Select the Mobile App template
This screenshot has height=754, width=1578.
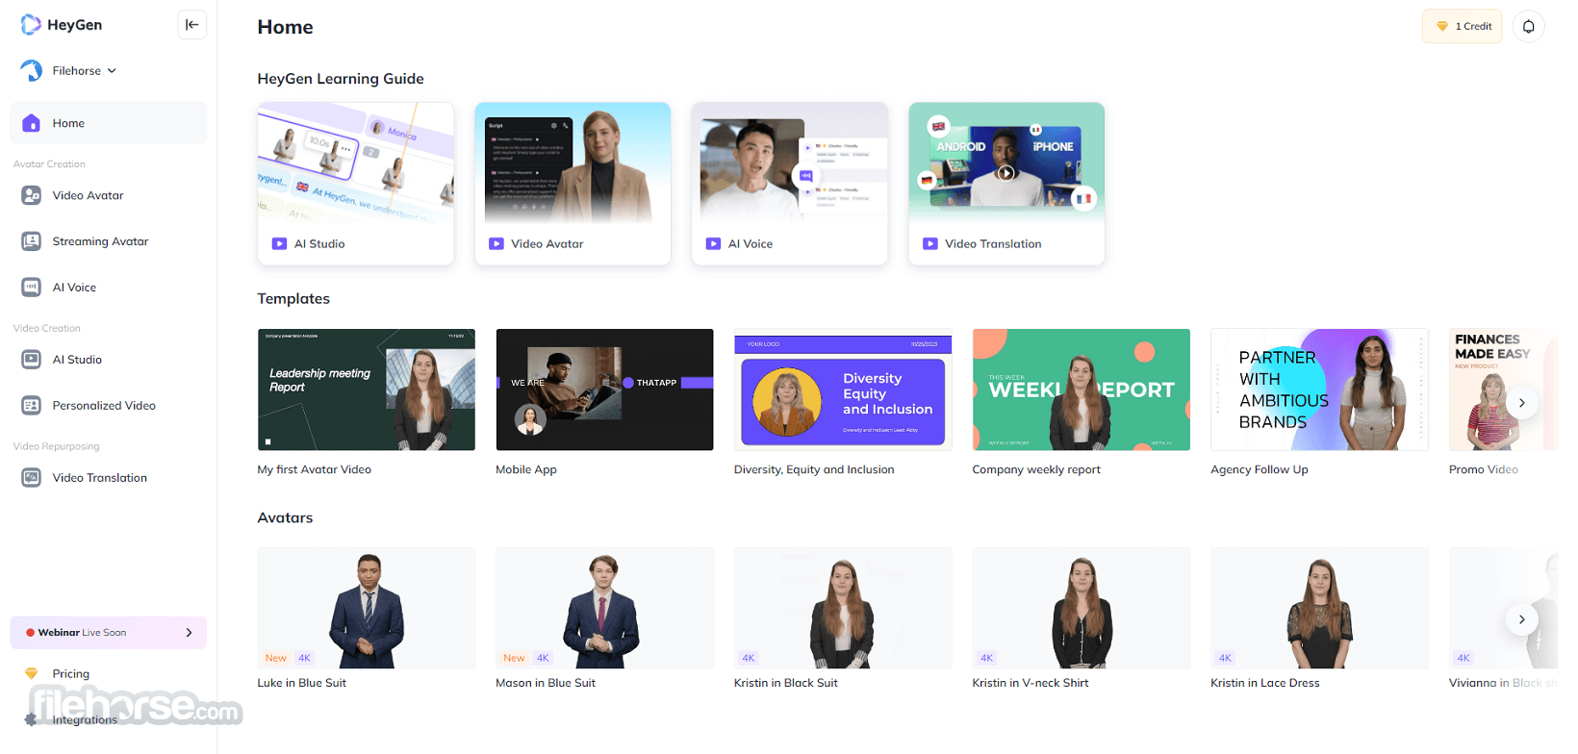click(x=604, y=390)
